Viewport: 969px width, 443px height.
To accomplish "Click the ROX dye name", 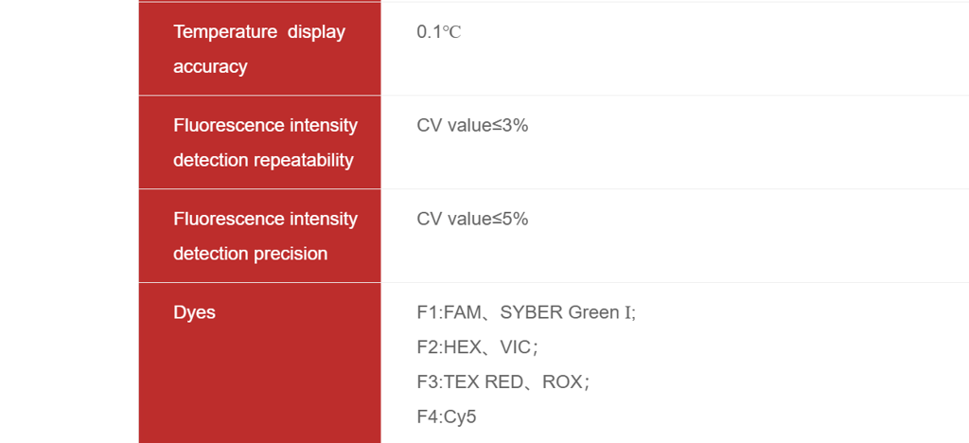I will tap(562, 382).
